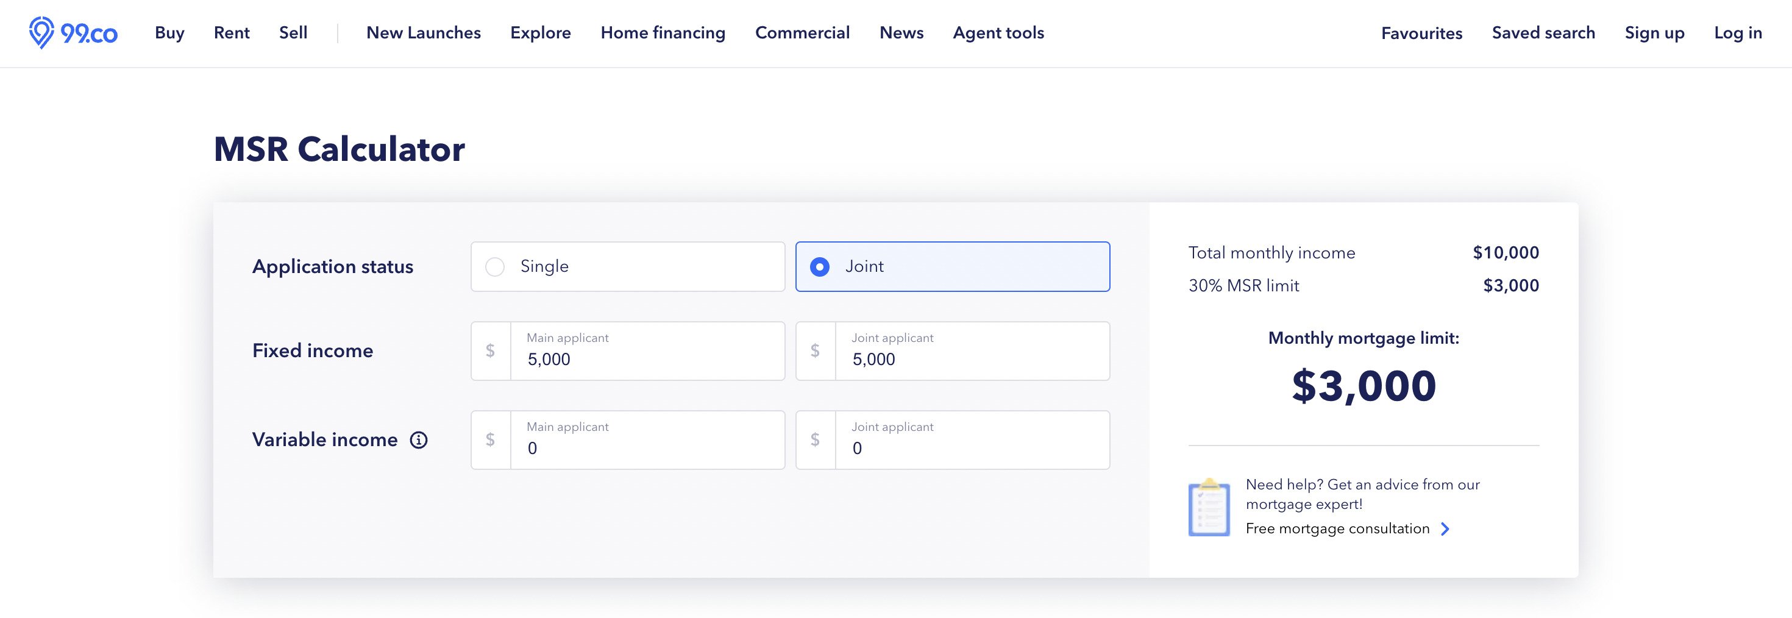
Task: Open the News page
Action: [901, 33]
